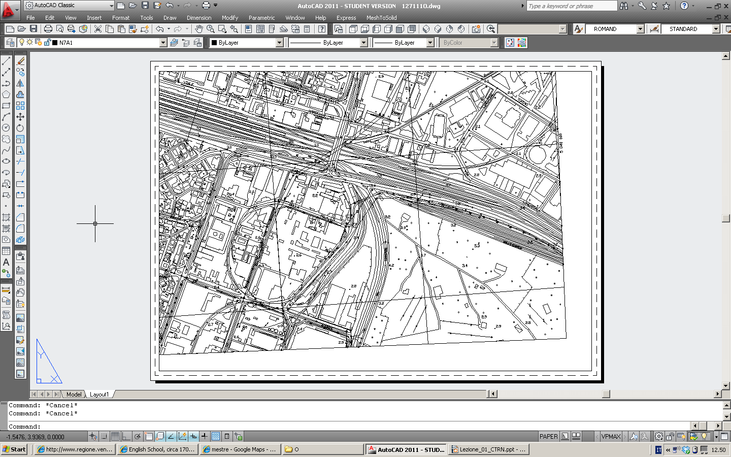Select the Scale modify tool
Viewport: 731px width, 457px height.
[x=20, y=139]
